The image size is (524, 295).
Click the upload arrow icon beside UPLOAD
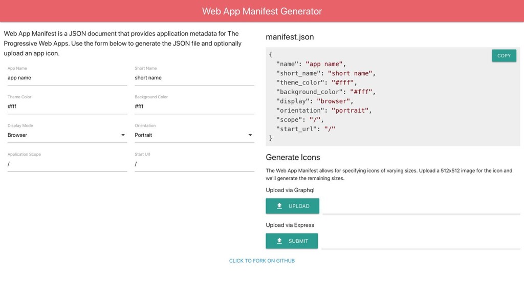point(279,206)
